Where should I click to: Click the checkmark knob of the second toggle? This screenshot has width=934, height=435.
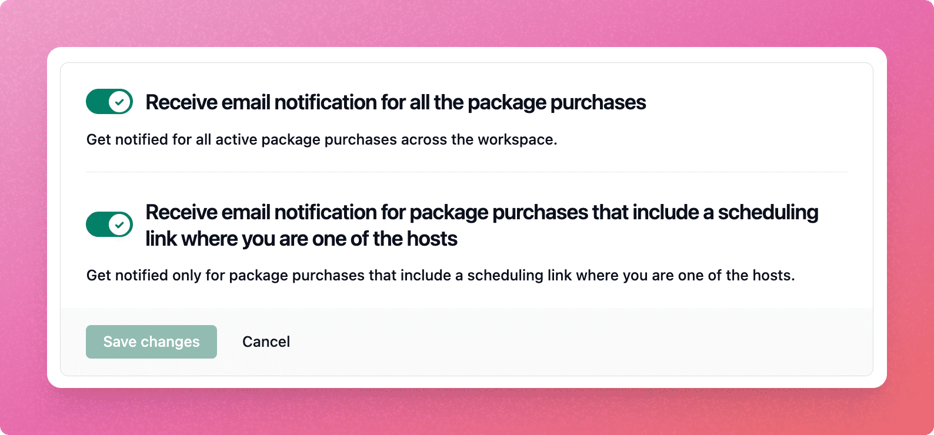(120, 225)
